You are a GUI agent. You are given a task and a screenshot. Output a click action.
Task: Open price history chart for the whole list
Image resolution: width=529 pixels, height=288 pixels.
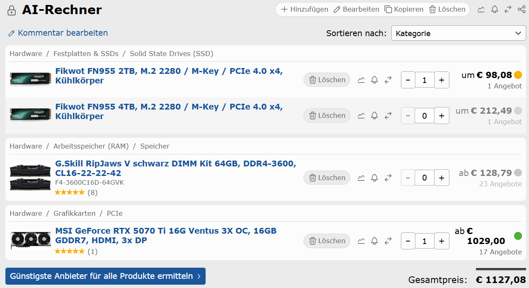click(x=481, y=10)
